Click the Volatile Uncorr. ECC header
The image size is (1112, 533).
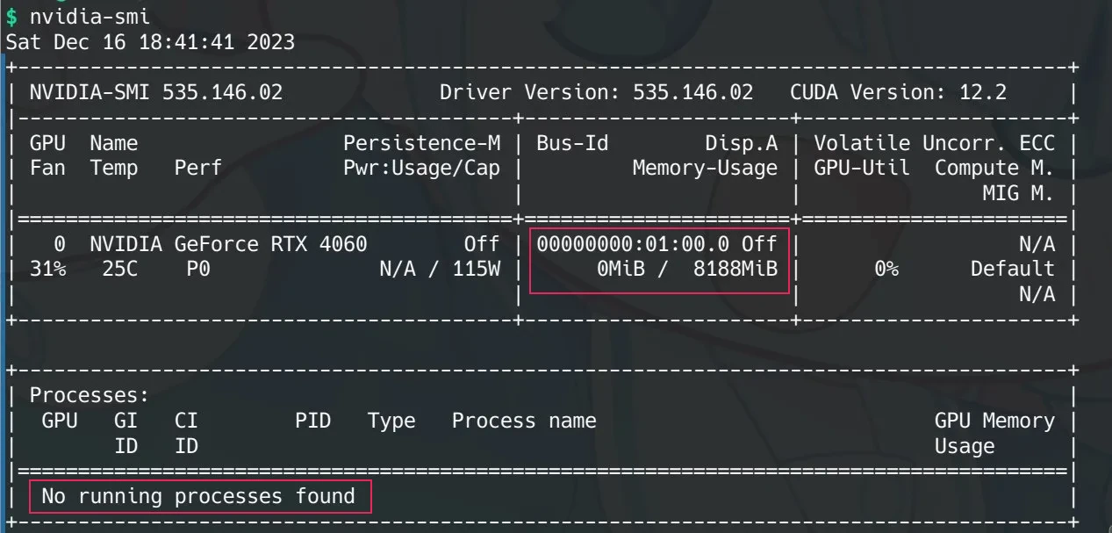click(x=934, y=143)
